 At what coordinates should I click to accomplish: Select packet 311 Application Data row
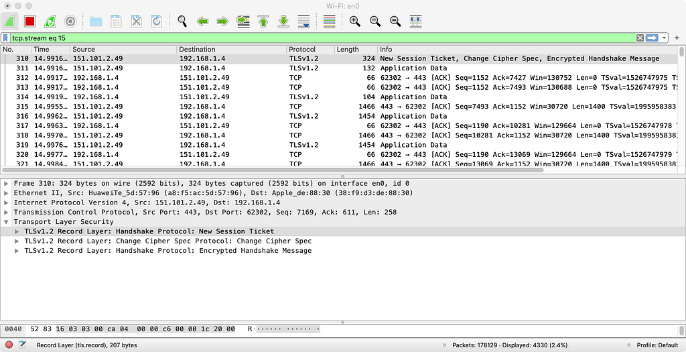340,68
